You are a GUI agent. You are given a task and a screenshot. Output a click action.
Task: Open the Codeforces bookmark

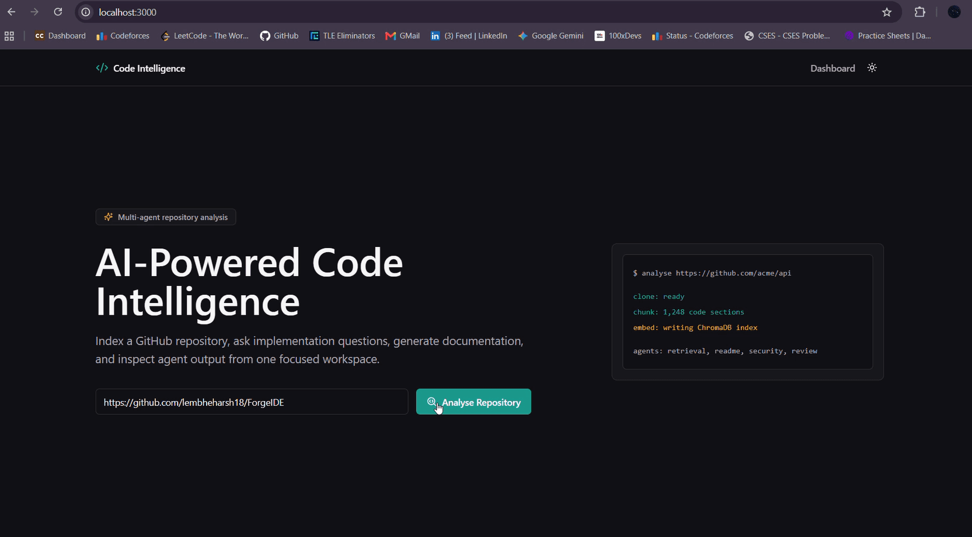pyautogui.click(x=123, y=36)
